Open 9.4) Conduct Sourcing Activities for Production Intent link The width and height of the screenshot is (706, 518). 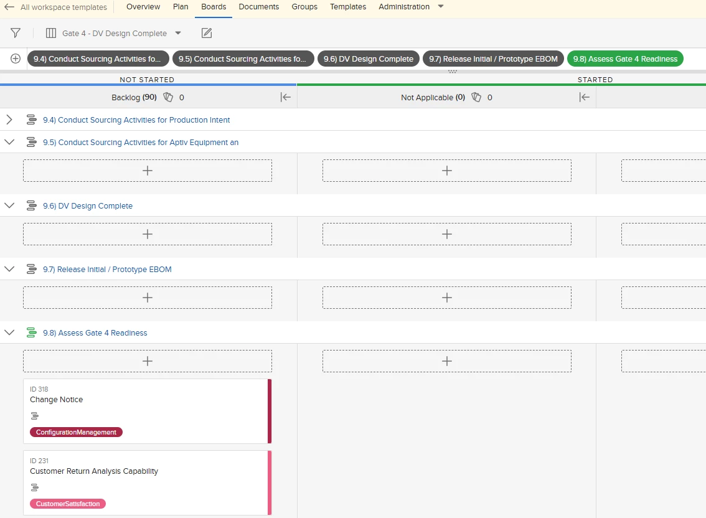point(136,120)
